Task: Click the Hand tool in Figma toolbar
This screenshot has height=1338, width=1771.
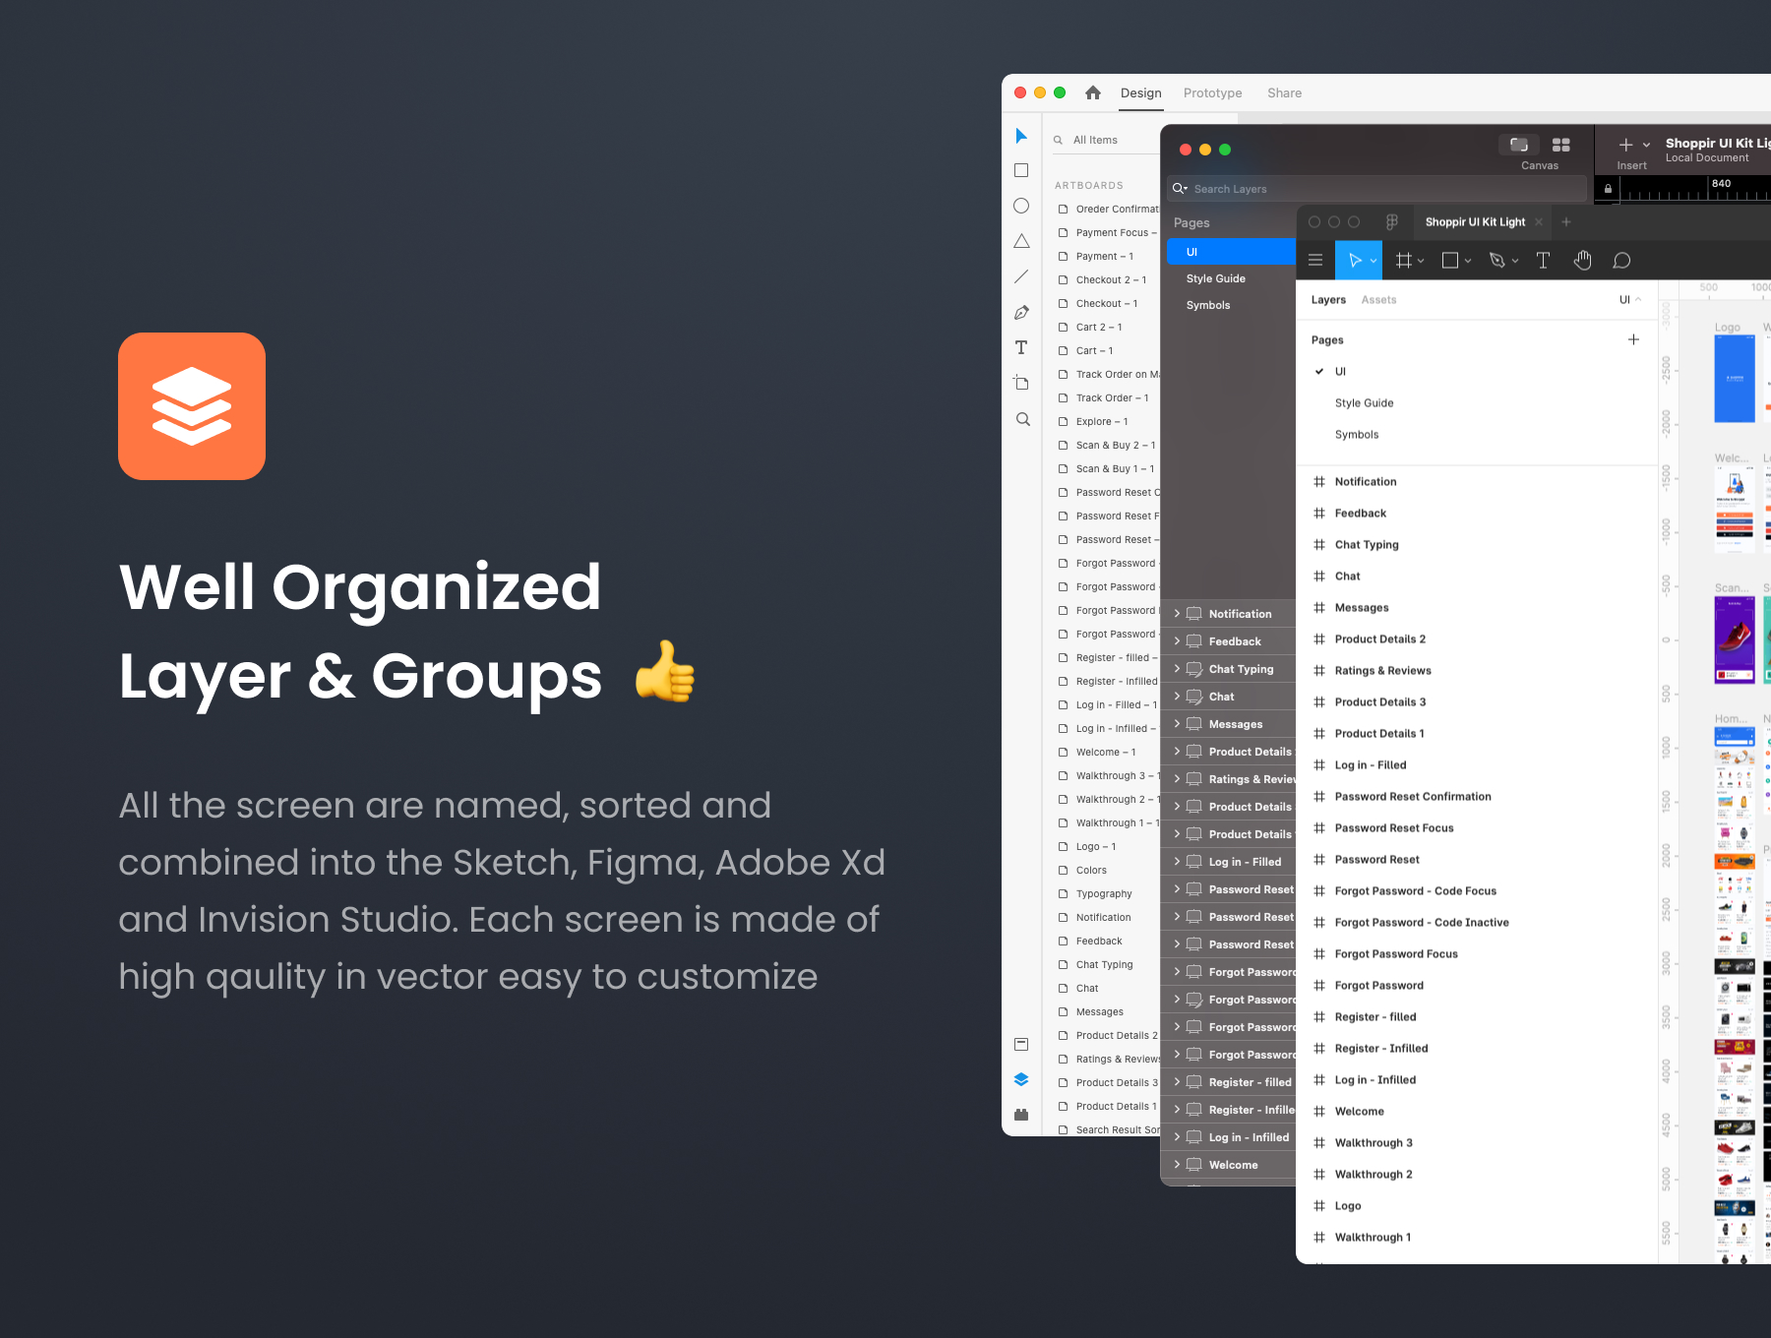Action: coord(1582,261)
